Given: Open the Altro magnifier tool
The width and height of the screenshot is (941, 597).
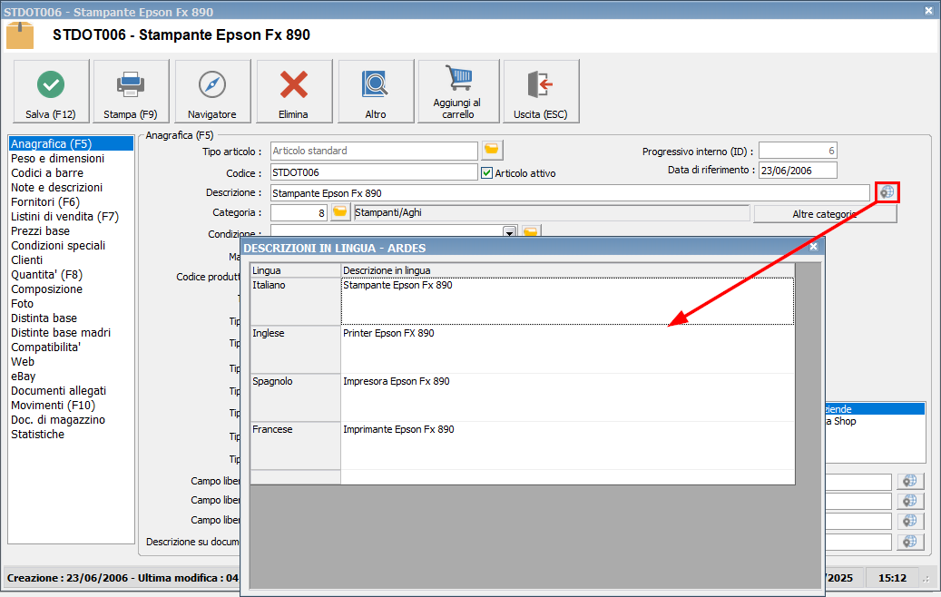Looking at the screenshot, I should (x=375, y=85).
